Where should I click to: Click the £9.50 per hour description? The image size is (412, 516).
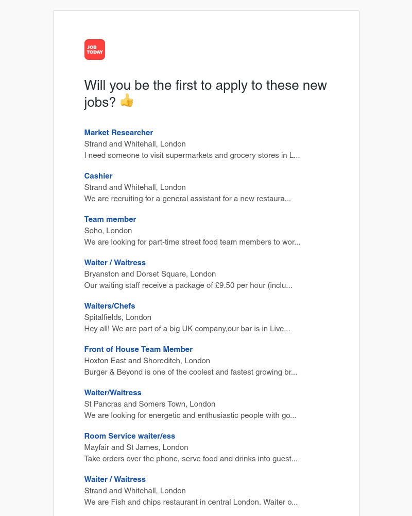188,285
